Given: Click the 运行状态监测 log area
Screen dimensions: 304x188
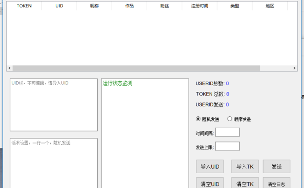Looking at the screenshot, I should click(x=145, y=133).
